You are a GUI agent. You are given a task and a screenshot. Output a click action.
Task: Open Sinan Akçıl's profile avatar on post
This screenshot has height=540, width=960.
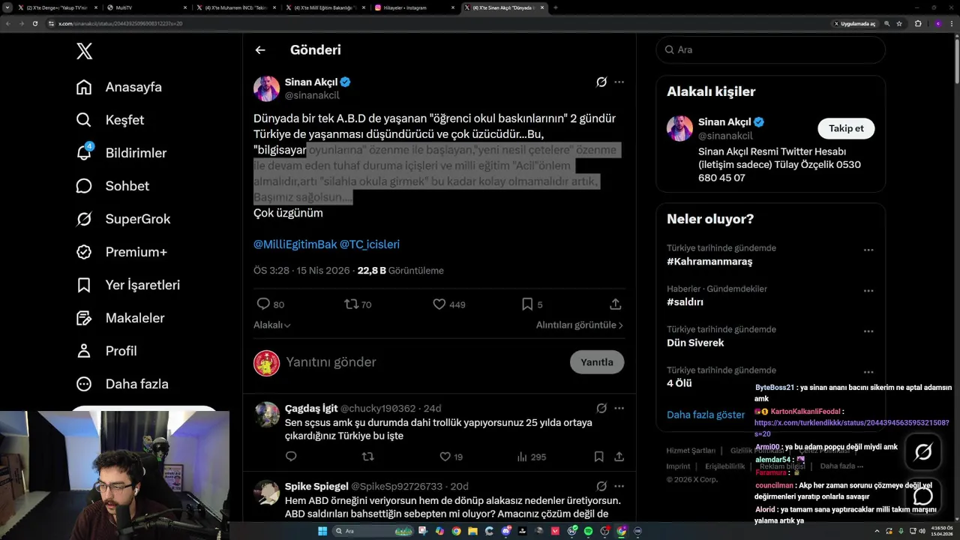(x=266, y=88)
